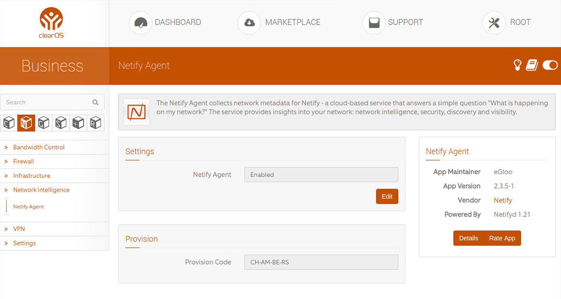561x299 pixels.
Task: Open the Dashboard menu
Action: [165, 22]
